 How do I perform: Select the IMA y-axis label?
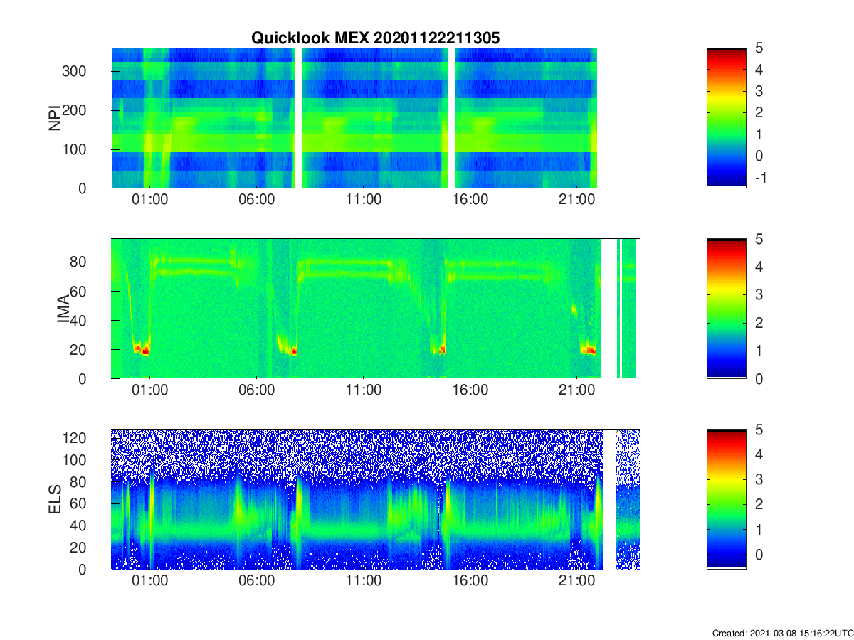pyautogui.click(x=63, y=309)
